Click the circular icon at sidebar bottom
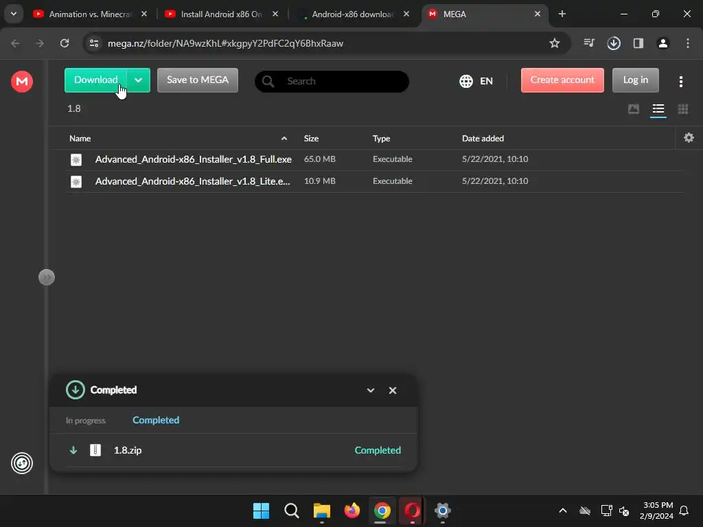Screen dimensions: 703x527 click(22, 463)
